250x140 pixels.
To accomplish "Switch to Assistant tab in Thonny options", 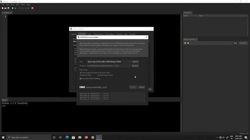I will click(132, 34).
